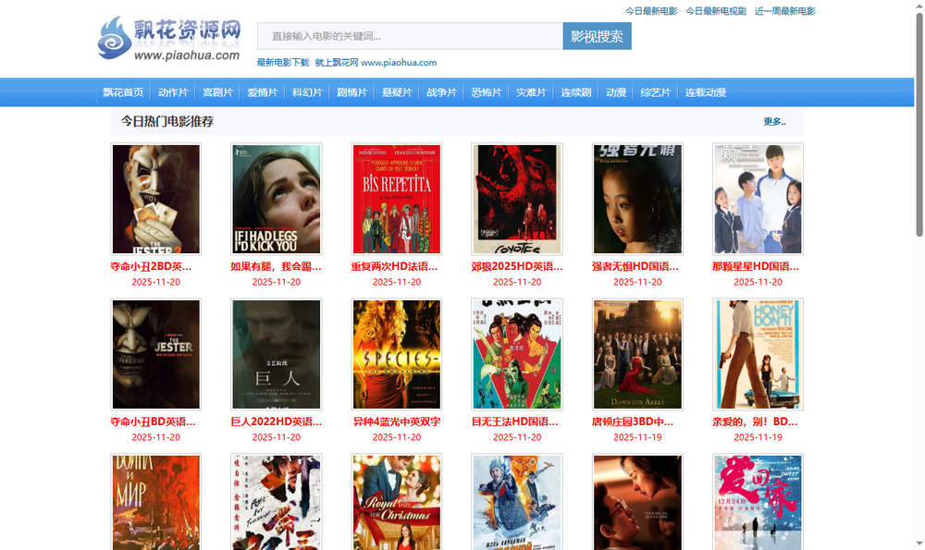Click title link 夺命小丑2BD英...

[151, 266]
